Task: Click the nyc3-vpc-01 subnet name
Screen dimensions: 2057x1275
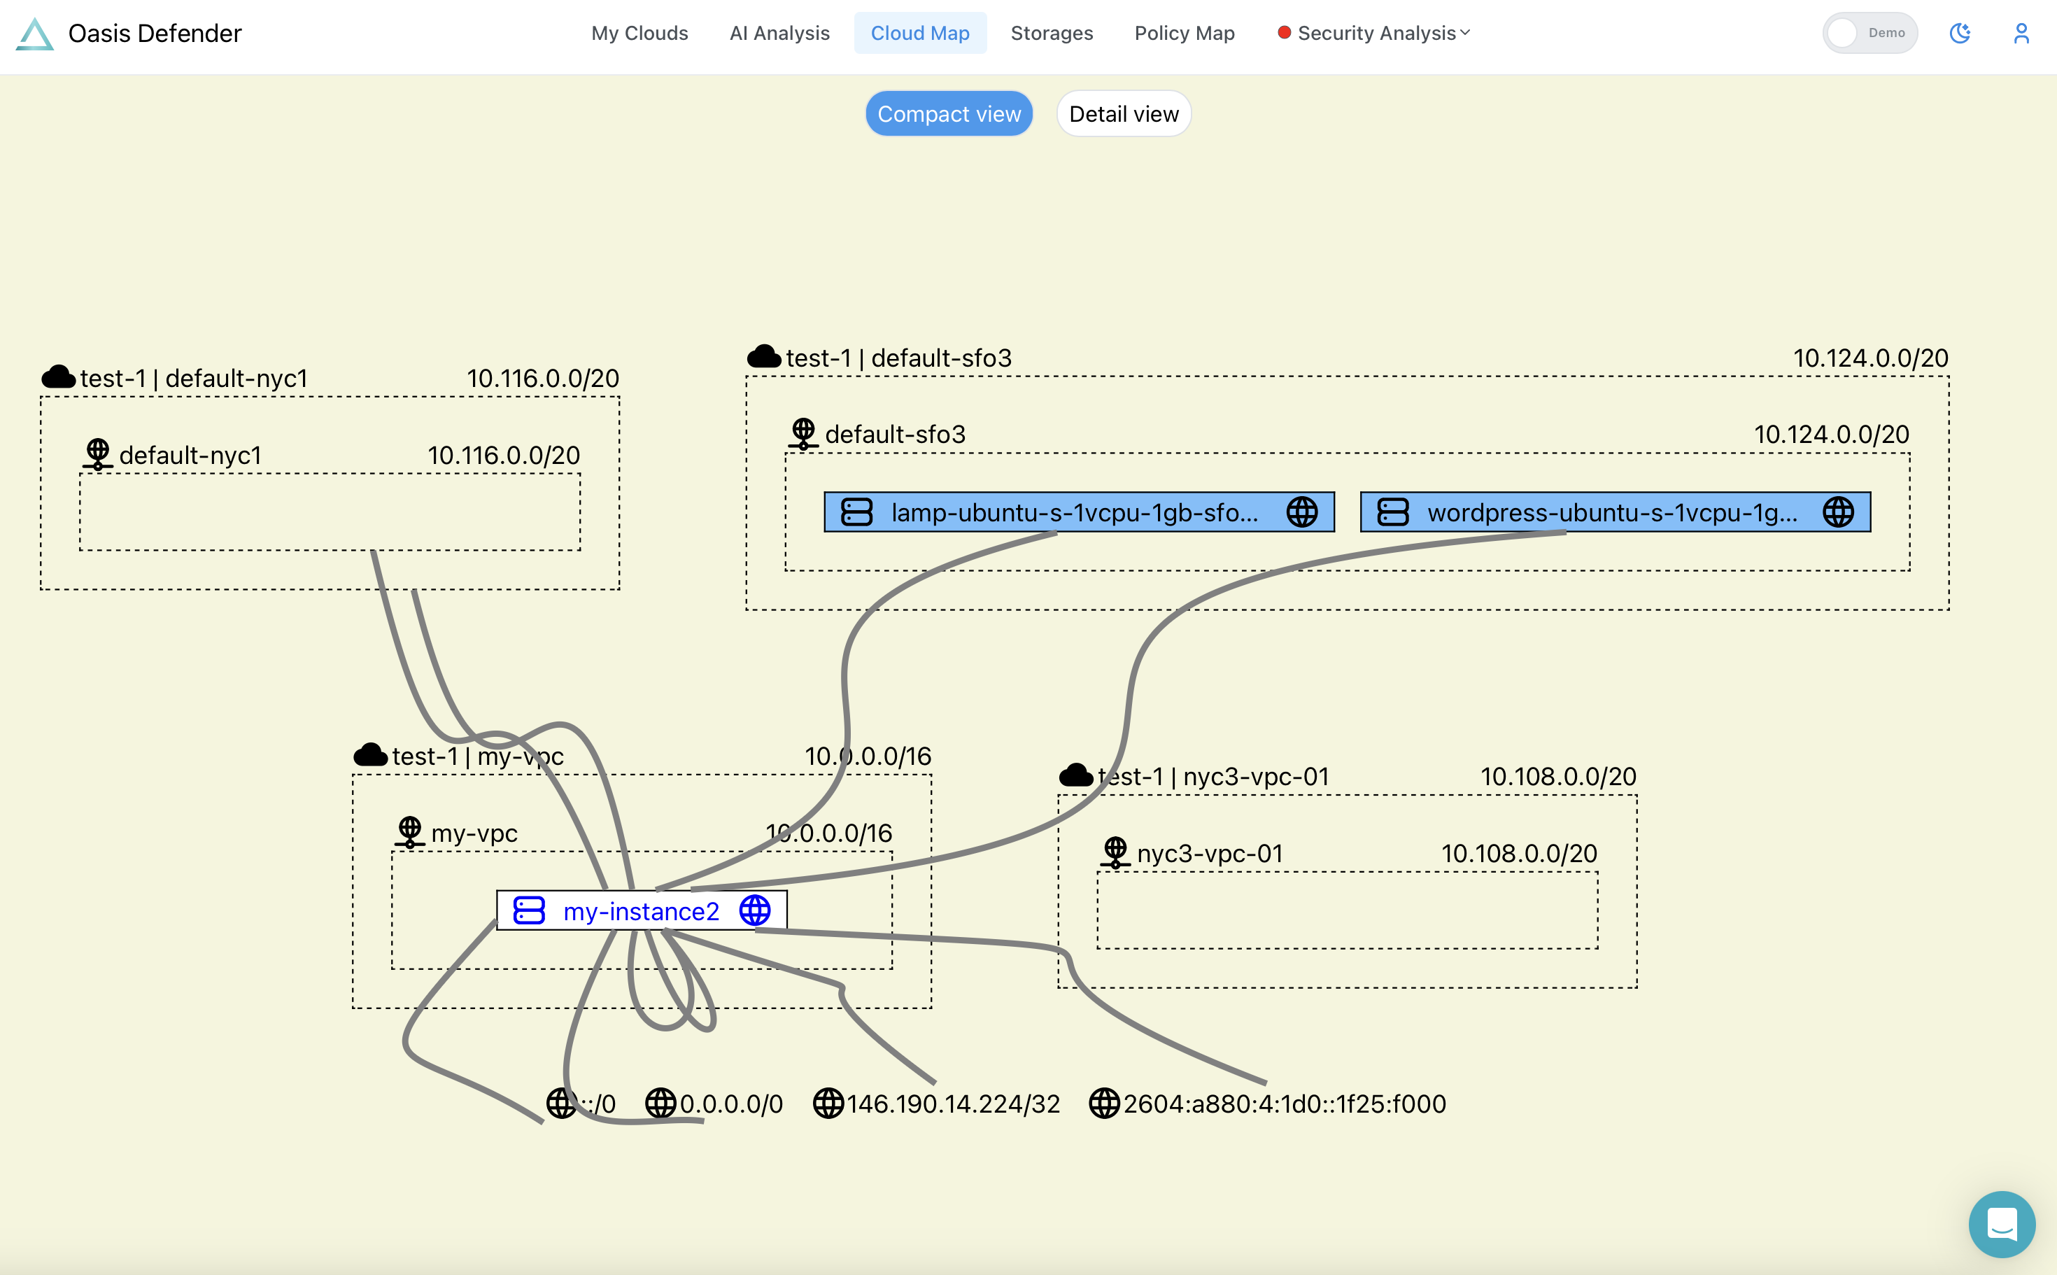Action: click(1210, 853)
